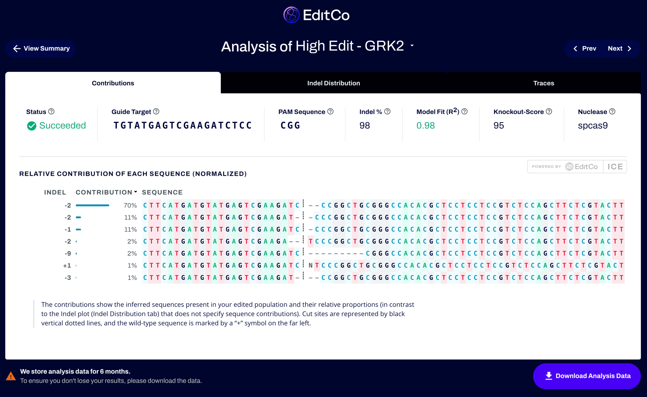Select the +1 indel label
The width and height of the screenshot is (647, 397).
[x=67, y=266]
